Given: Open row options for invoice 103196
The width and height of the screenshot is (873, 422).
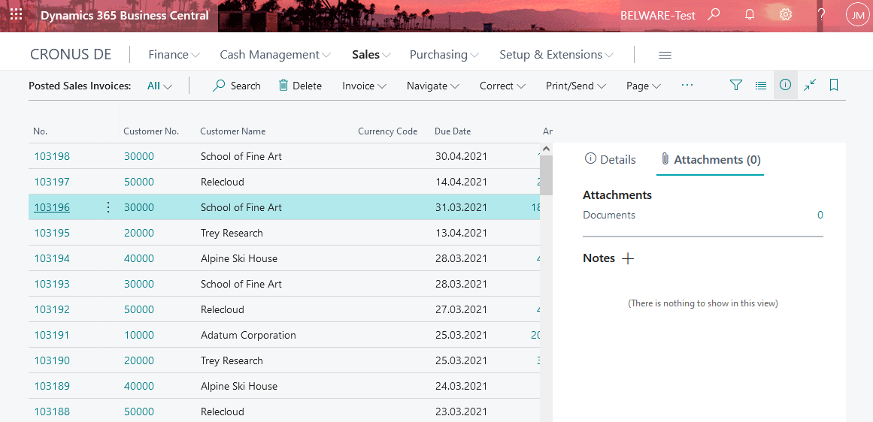Looking at the screenshot, I should click(108, 207).
